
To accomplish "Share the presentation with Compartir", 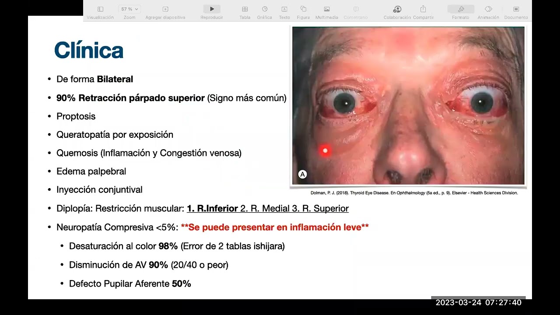I will [423, 12].
